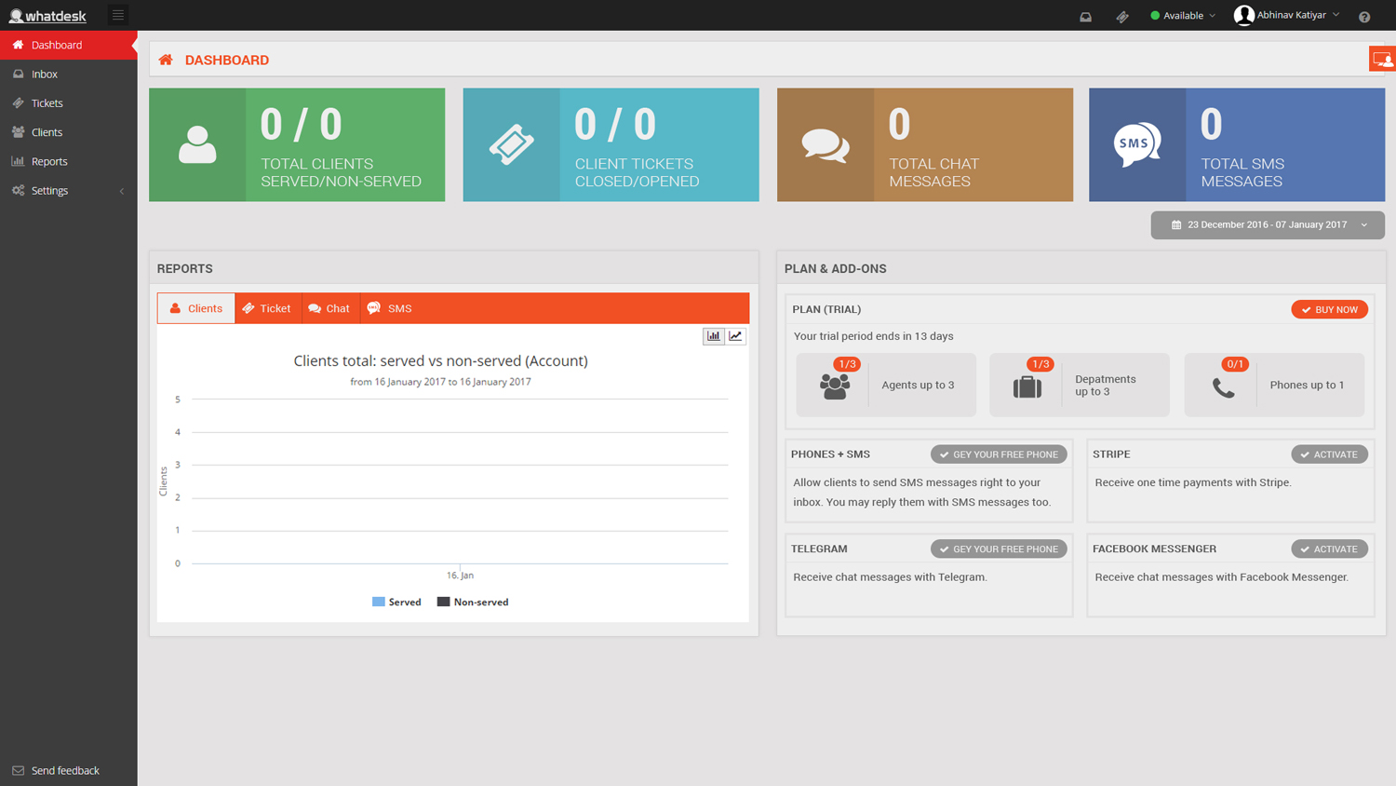The height and width of the screenshot is (786, 1396).
Task: Activate the Stripe add-on
Action: pyautogui.click(x=1329, y=454)
